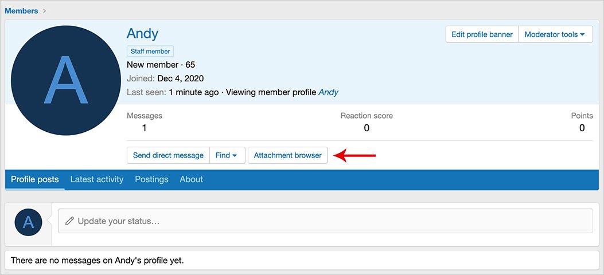This screenshot has width=604, height=275.
Task: Open the Latest activity tab
Action: 97,179
